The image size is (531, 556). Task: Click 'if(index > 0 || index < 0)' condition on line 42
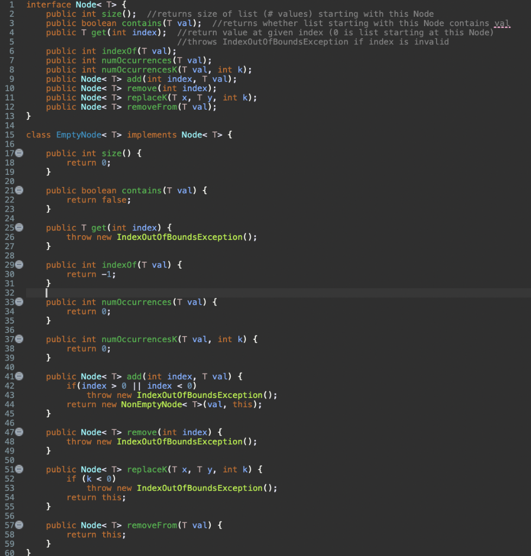coord(131,386)
